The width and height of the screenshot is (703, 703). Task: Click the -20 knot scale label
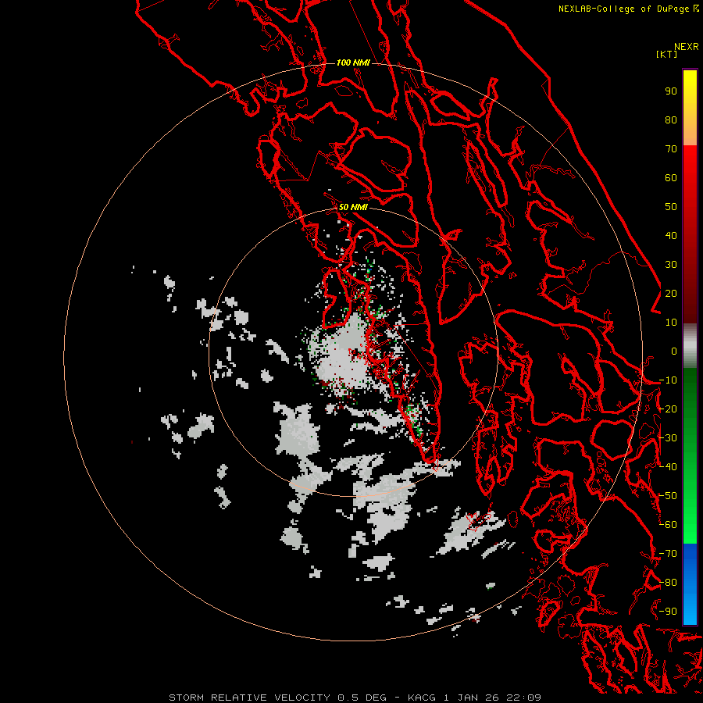(668, 409)
